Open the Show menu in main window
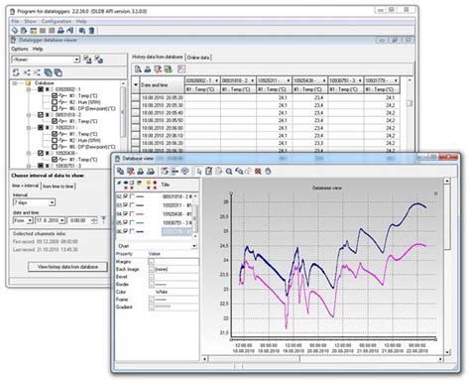The image size is (470, 383). (x=30, y=21)
